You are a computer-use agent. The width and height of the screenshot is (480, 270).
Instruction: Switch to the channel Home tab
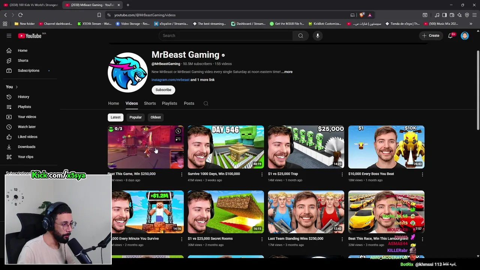[114, 103]
